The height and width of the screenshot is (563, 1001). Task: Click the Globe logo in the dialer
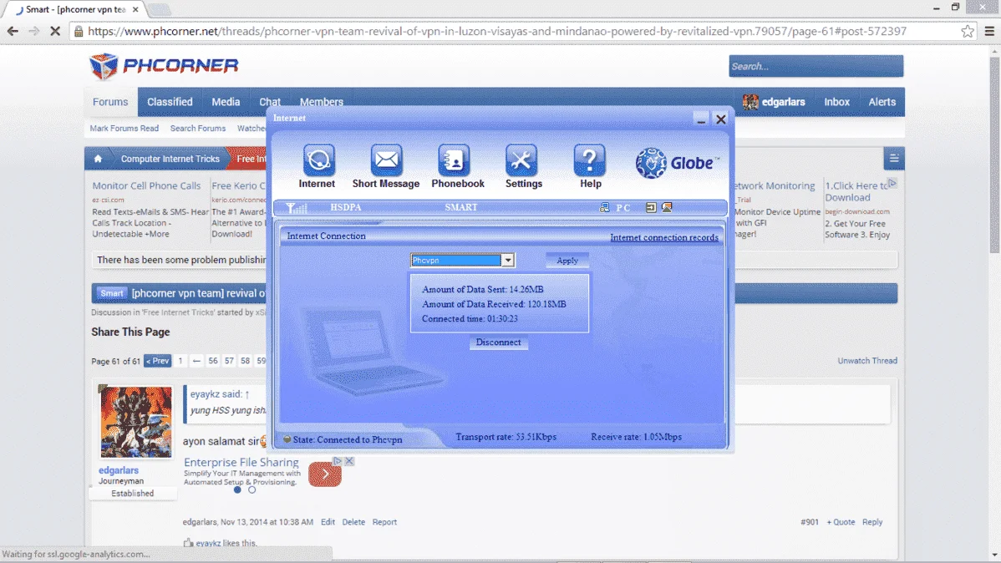[x=677, y=163]
